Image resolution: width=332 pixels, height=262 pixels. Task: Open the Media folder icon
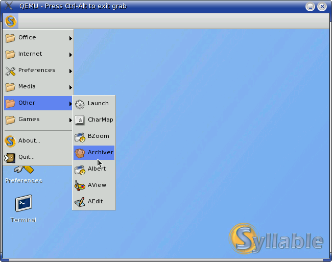tap(10, 87)
